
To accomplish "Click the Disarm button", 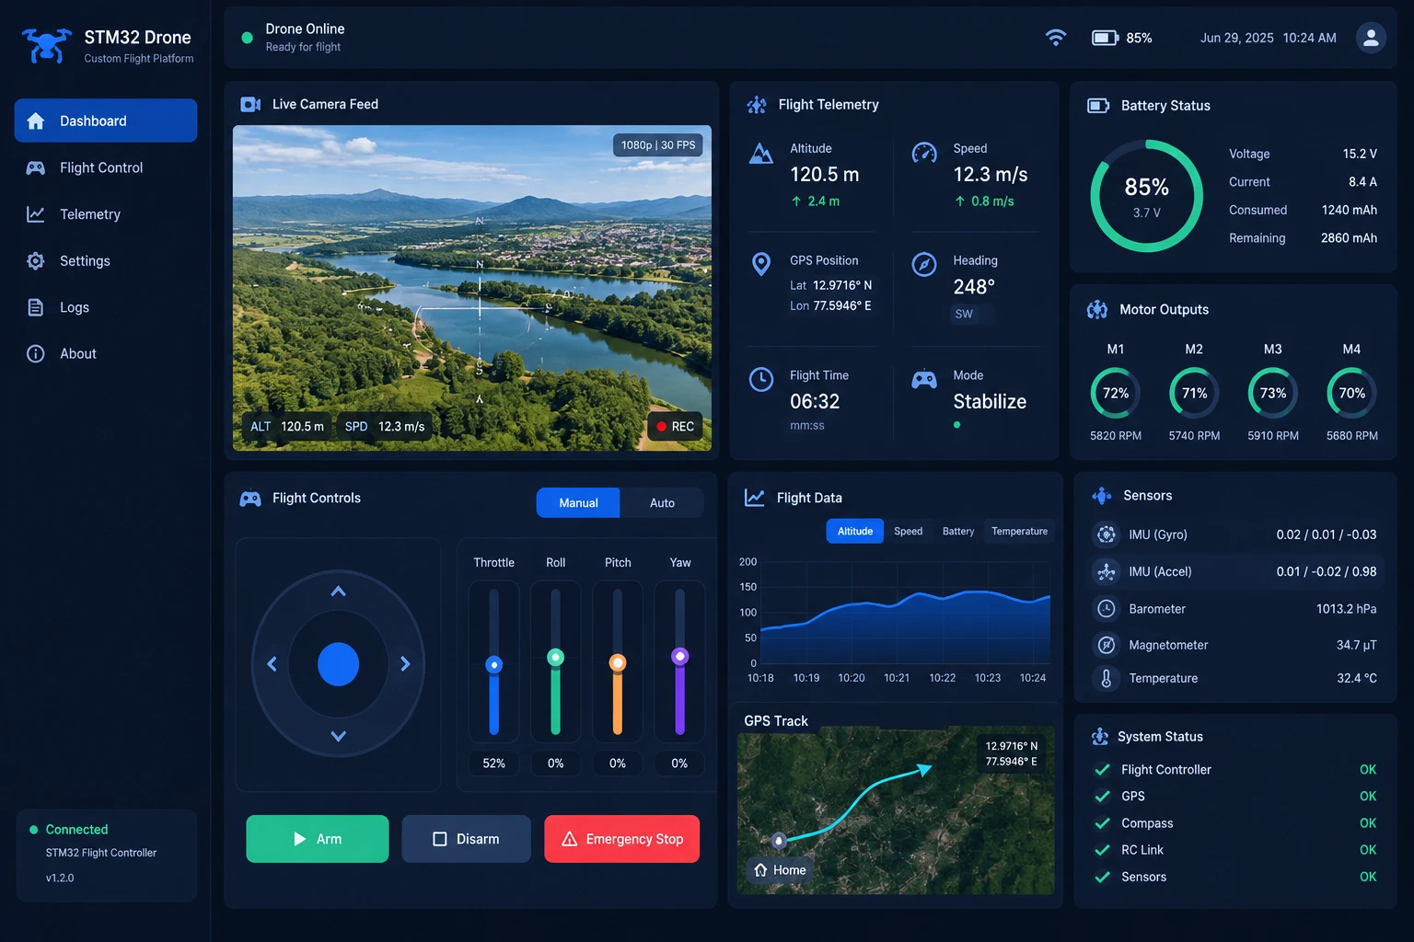I will coord(467,839).
